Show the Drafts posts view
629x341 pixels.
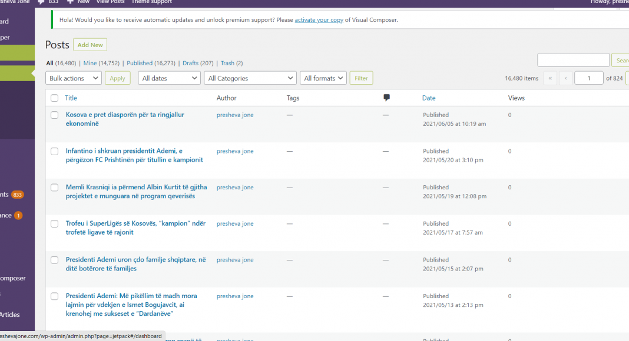[190, 63]
